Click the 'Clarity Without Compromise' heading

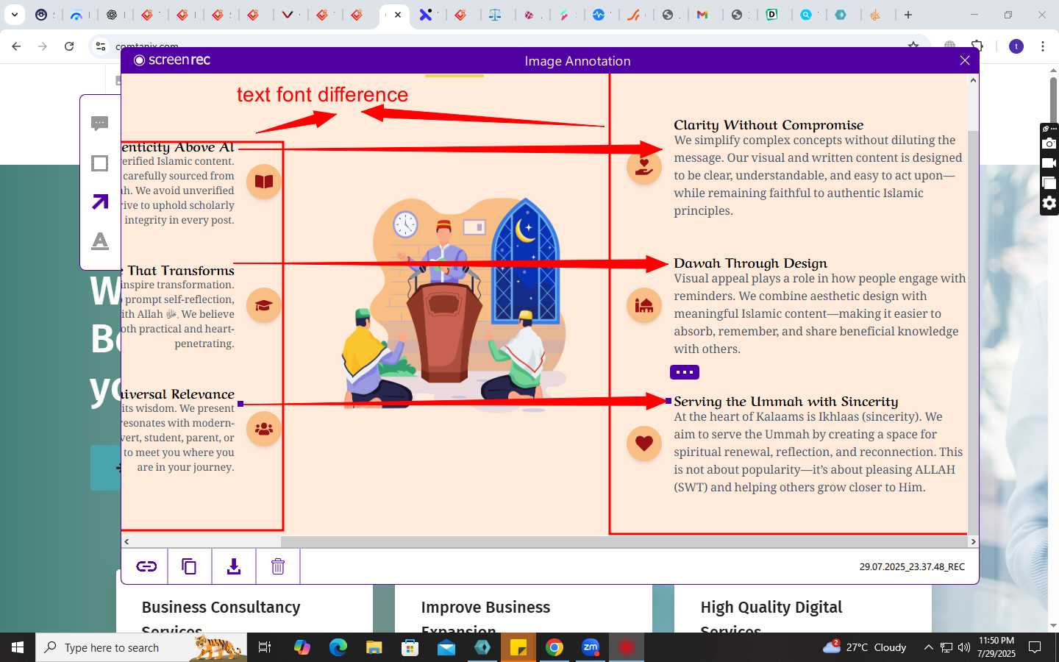click(769, 125)
